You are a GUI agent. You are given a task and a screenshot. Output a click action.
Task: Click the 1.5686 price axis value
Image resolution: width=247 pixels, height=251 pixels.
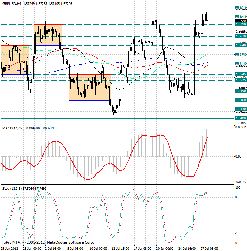(x=241, y=32)
